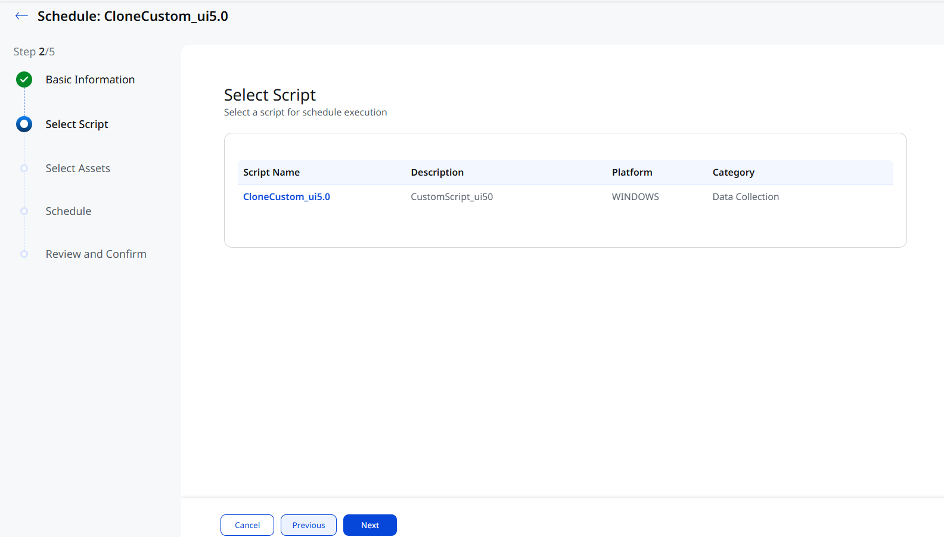
Task: Open the Schedule step in sidebar
Action: click(69, 211)
